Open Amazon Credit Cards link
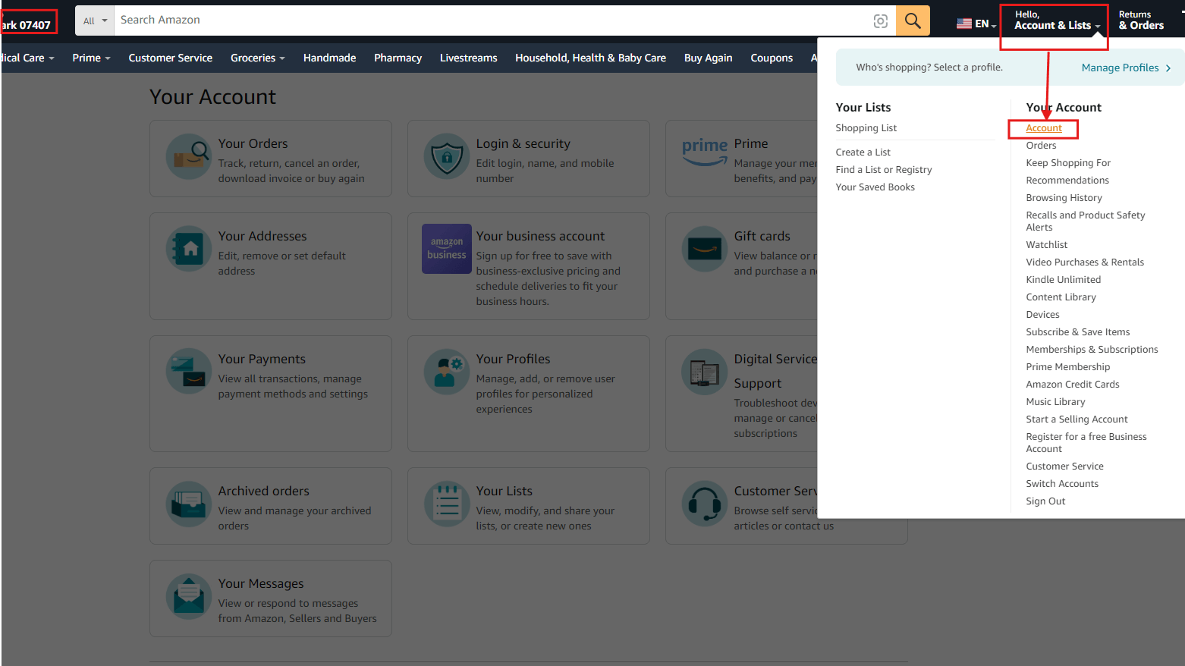 (1073, 385)
